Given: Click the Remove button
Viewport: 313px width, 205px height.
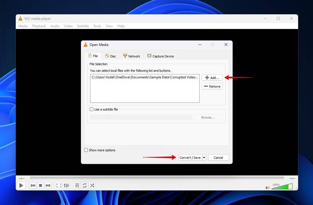Looking at the screenshot, I should 212,86.
